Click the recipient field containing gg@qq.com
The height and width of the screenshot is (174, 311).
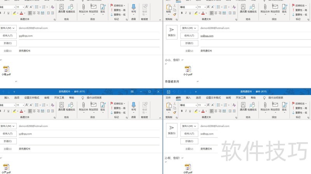[89, 36]
